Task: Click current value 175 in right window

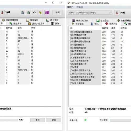Action: click(x=104, y=35)
